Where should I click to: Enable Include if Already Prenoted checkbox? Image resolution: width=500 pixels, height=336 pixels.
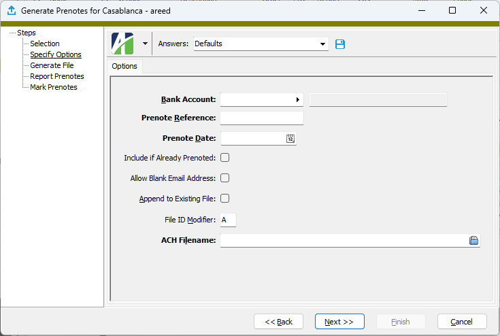coord(224,158)
